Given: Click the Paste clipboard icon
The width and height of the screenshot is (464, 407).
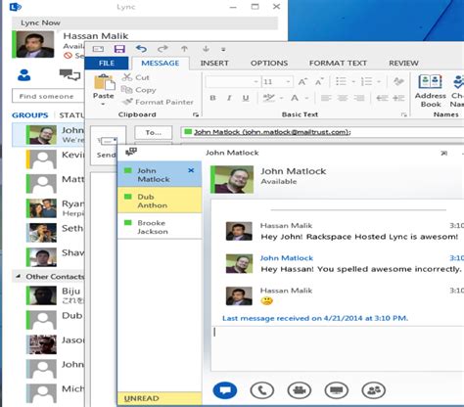Looking at the screenshot, I should (x=104, y=82).
